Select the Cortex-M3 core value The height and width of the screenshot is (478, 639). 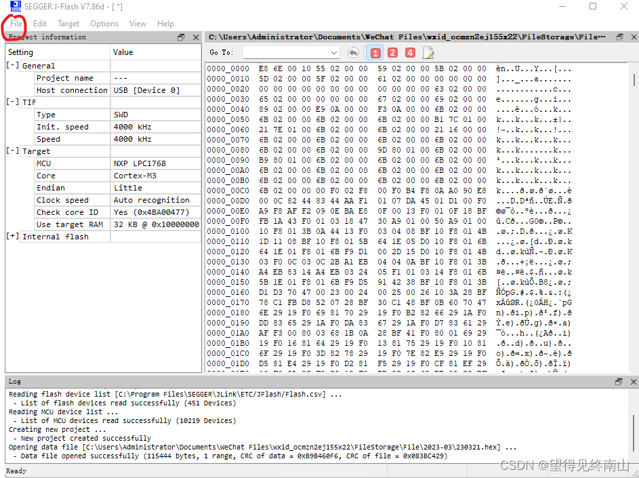(135, 176)
